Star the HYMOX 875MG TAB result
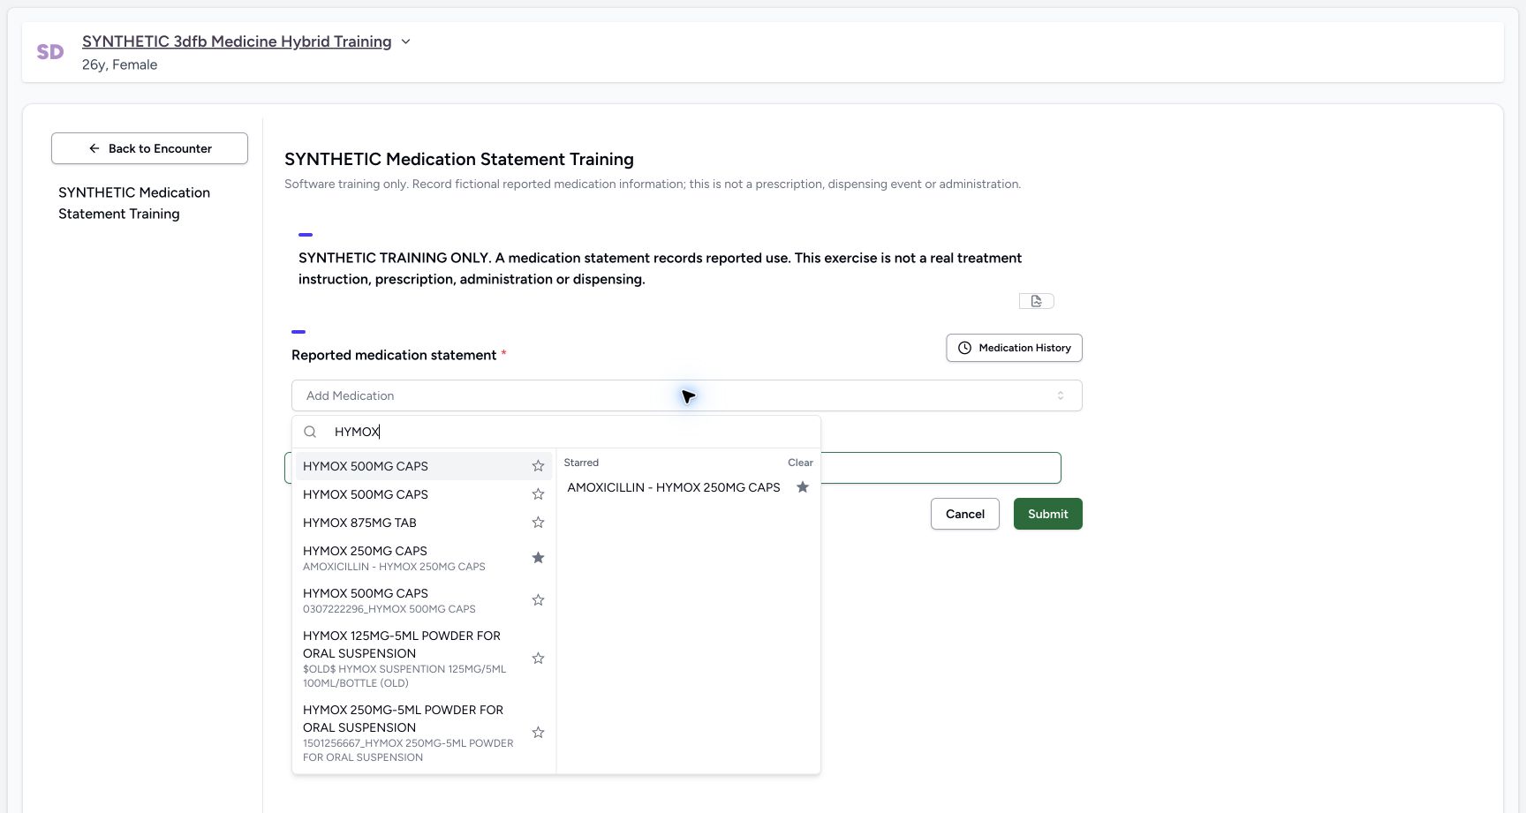The height and width of the screenshot is (813, 1526). point(538,523)
